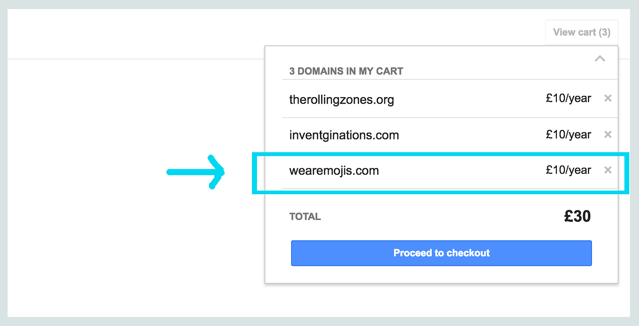The height and width of the screenshot is (326, 639).
Task: Click the upward chevron icon in the cart panel
Action: pyautogui.click(x=600, y=58)
